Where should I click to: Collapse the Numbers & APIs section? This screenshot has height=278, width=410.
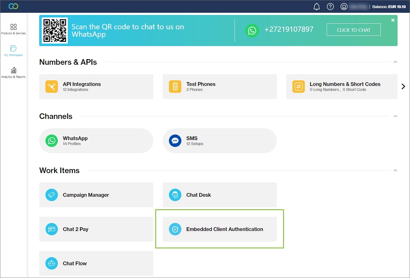(x=395, y=62)
